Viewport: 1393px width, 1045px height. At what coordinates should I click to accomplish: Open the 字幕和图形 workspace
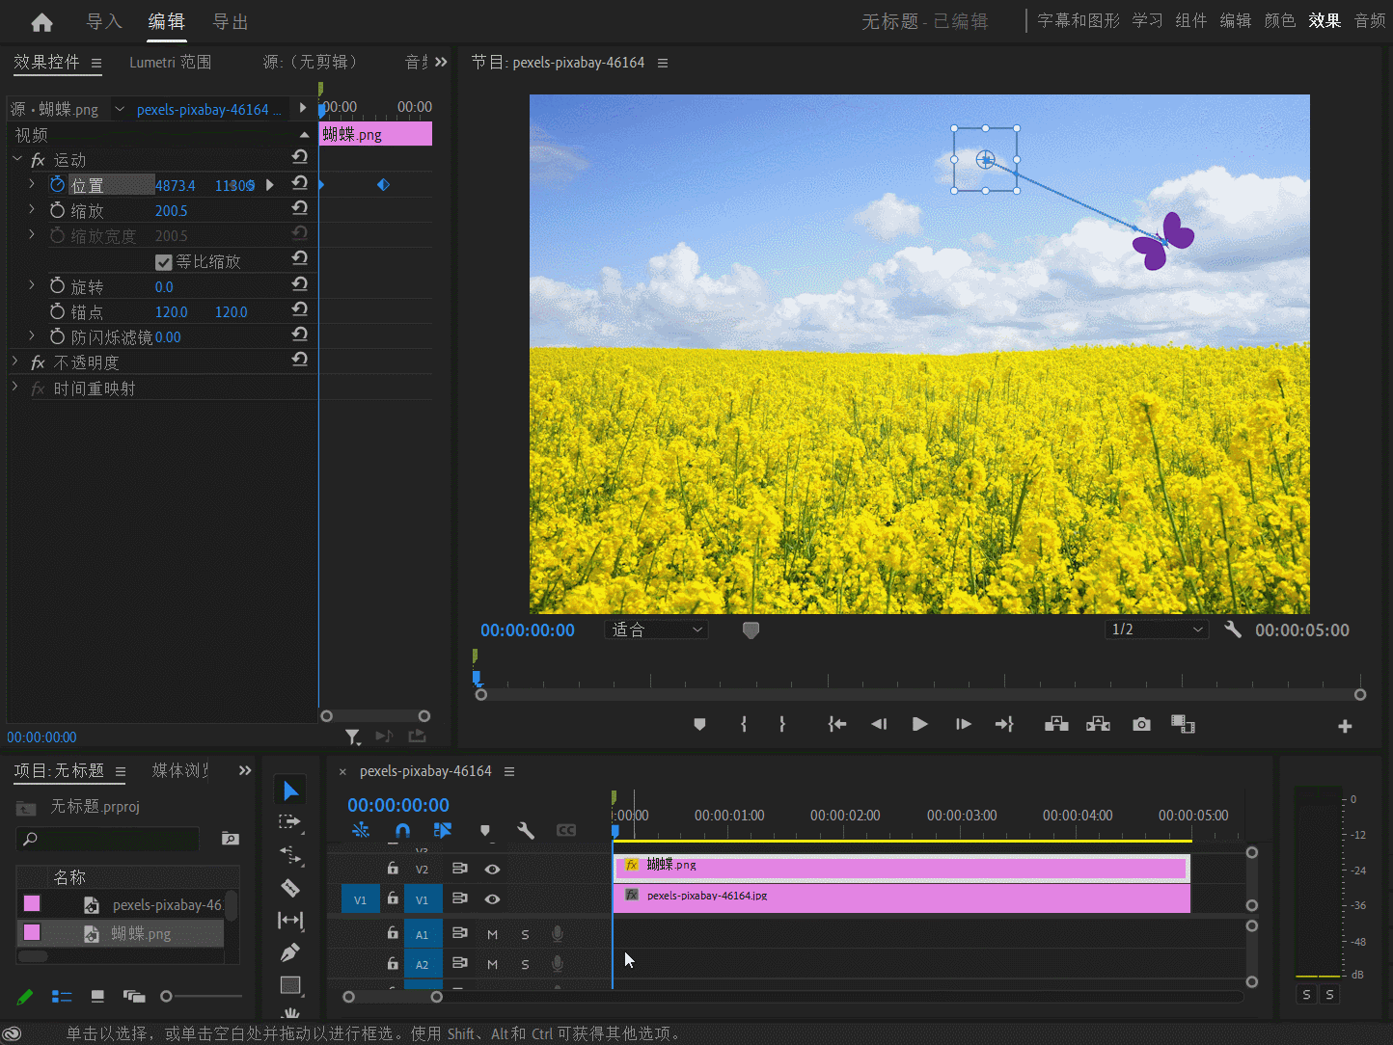1078,20
